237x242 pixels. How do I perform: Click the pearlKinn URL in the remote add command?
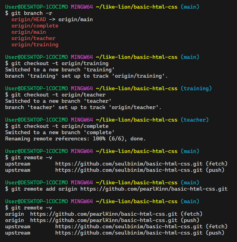tap(154, 189)
